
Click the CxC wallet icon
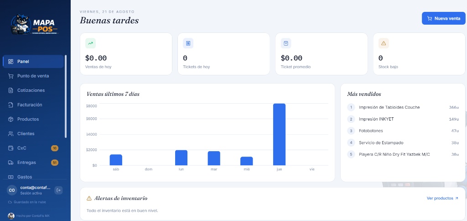point(11,148)
